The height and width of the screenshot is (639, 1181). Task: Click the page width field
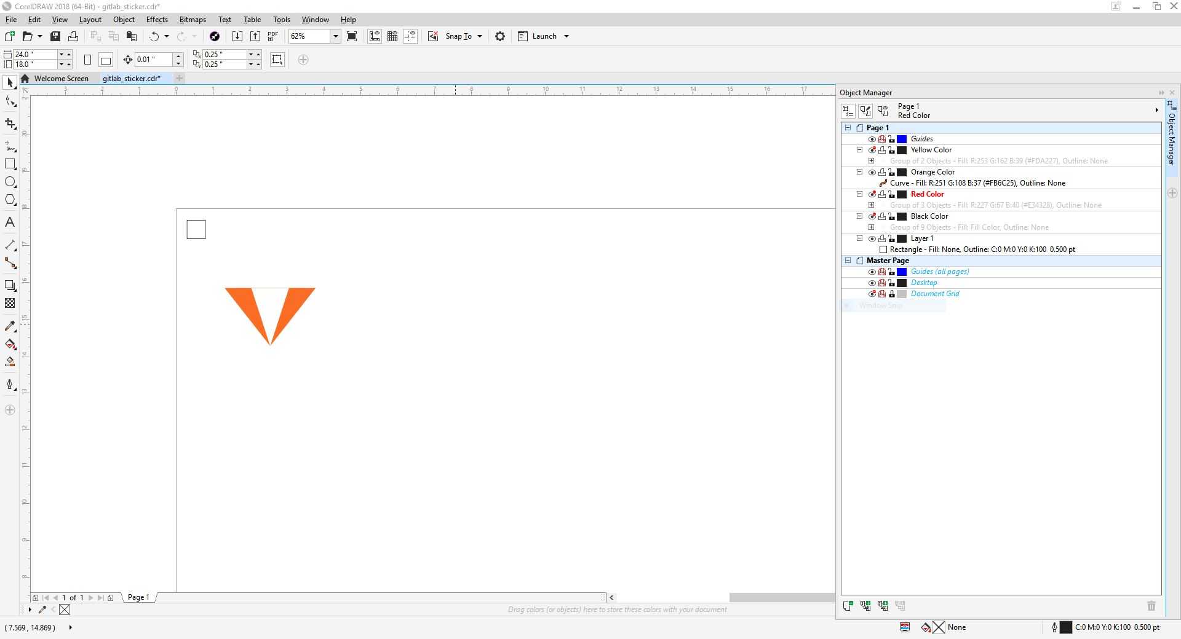(x=35, y=54)
